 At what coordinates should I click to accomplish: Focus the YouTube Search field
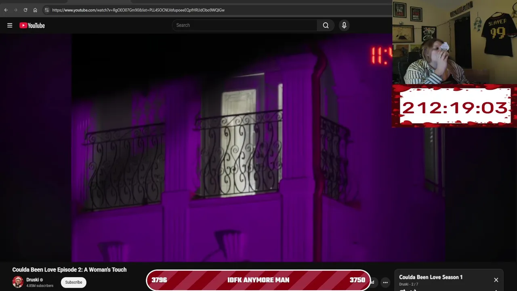click(244, 25)
